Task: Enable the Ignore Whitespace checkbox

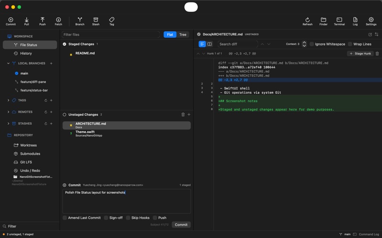Action: 312,44
